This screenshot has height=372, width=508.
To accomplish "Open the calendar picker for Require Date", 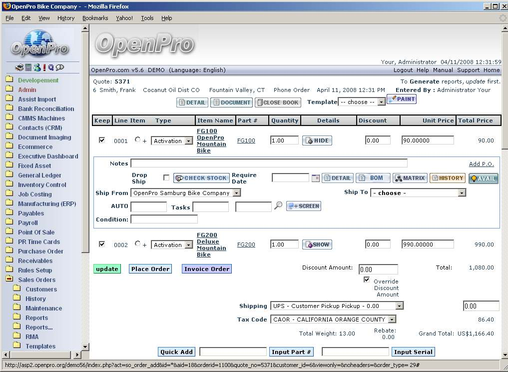I will pyautogui.click(x=315, y=178).
